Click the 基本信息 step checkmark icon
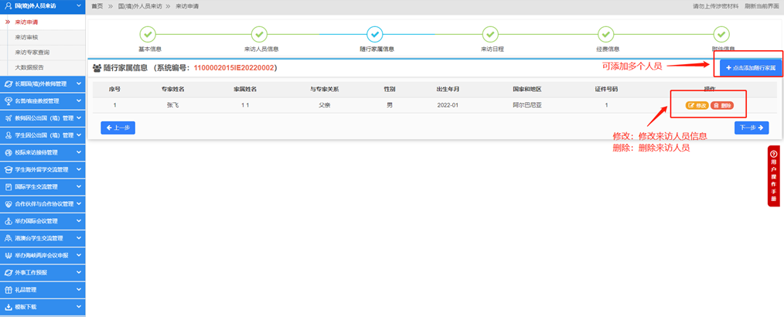Viewport: 784px width, 317px height. pyautogui.click(x=148, y=34)
